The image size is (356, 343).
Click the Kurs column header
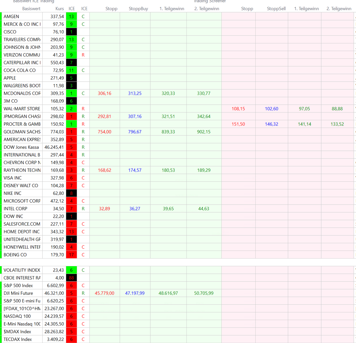pos(60,9)
